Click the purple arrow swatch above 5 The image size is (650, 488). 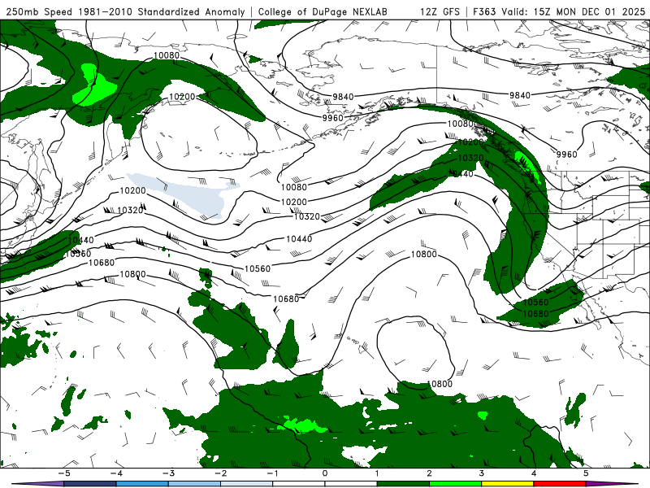(613, 484)
